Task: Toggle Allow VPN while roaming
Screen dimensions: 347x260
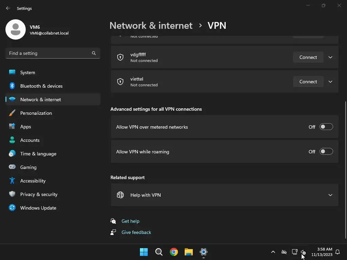Action: pyautogui.click(x=326, y=152)
